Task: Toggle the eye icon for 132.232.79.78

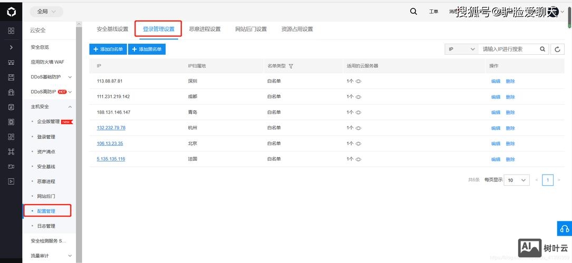Action: (358, 128)
